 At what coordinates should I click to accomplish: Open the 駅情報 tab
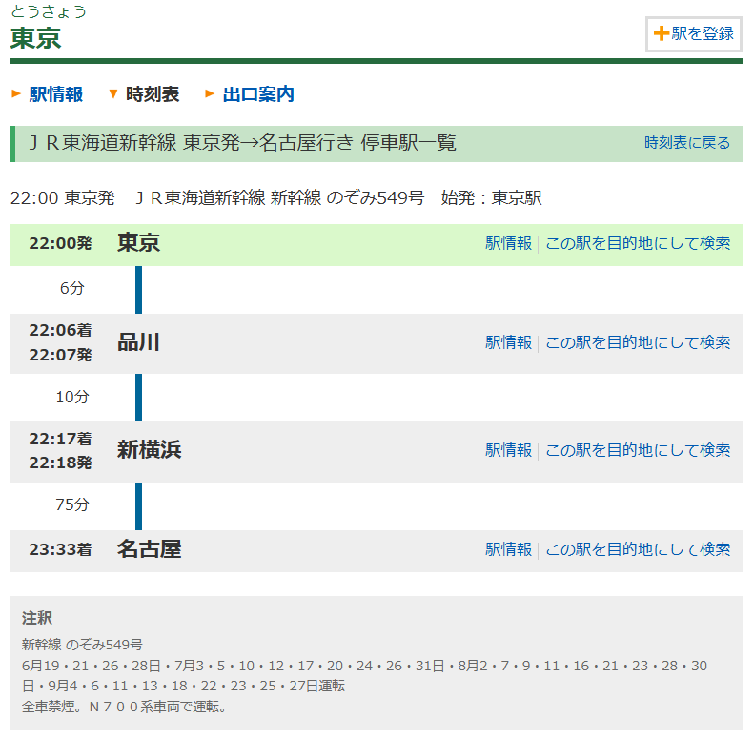[56, 94]
